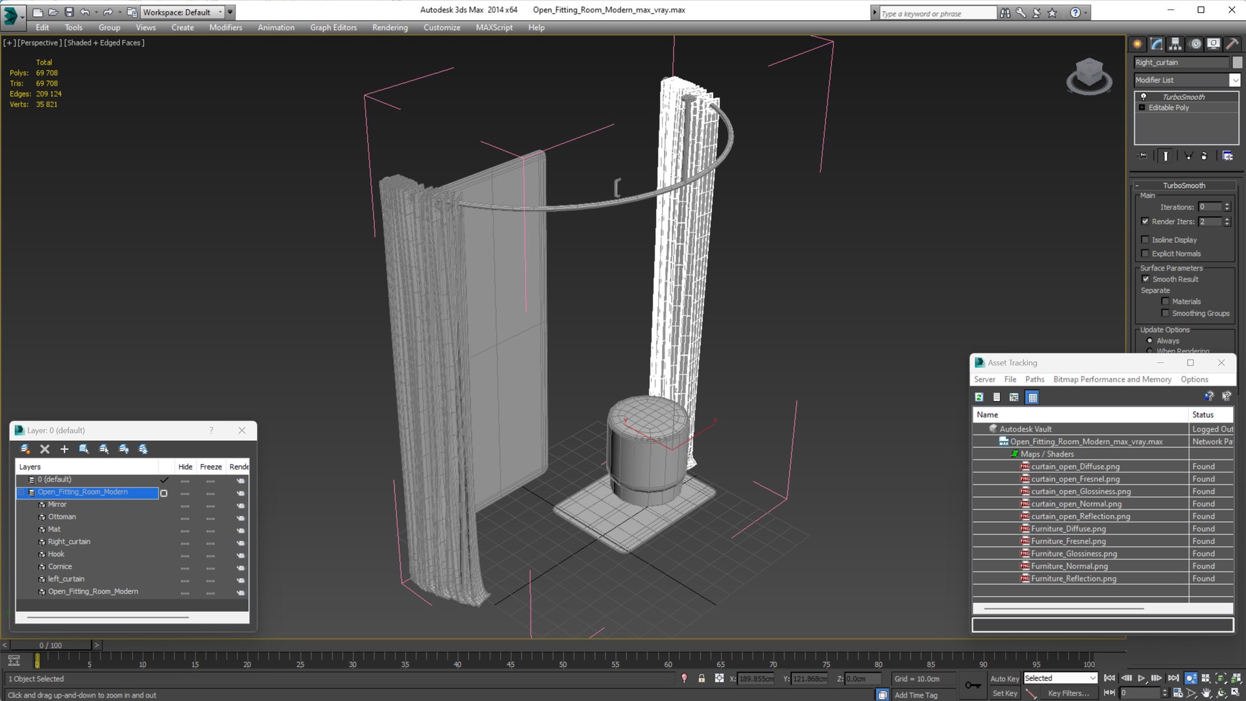Click Add selected objects plus icon in Layer dialog
1246x701 pixels.
click(64, 449)
